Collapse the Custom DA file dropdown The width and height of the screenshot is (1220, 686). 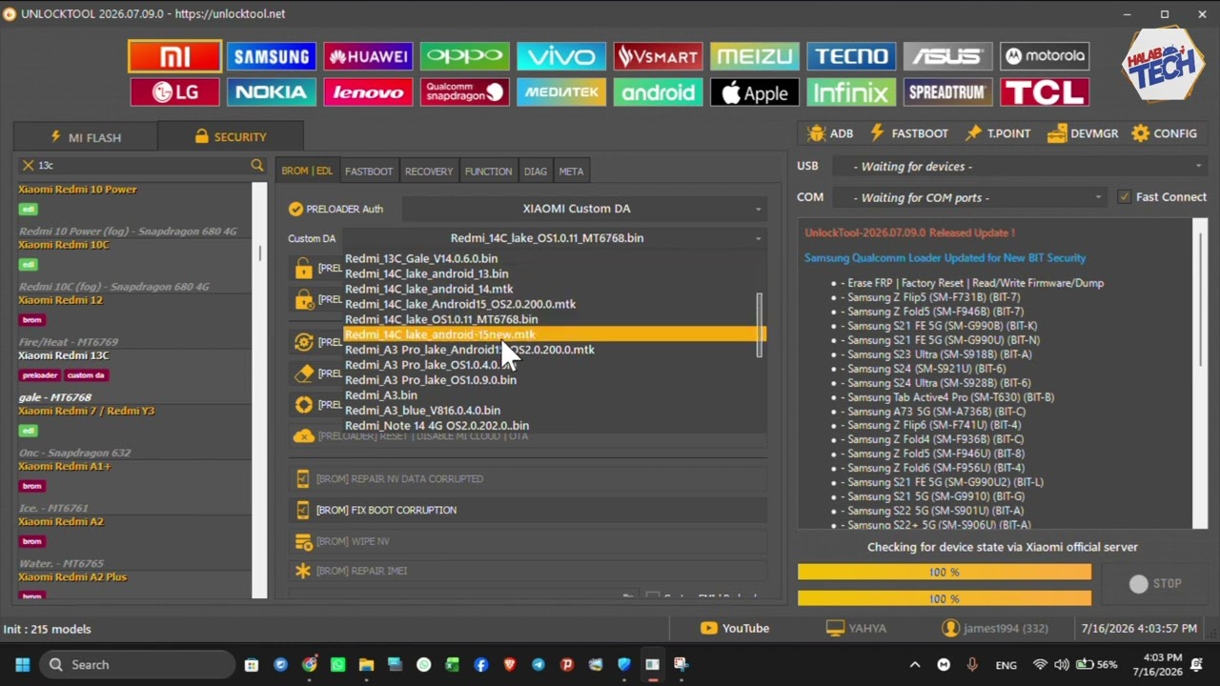[x=759, y=238]
